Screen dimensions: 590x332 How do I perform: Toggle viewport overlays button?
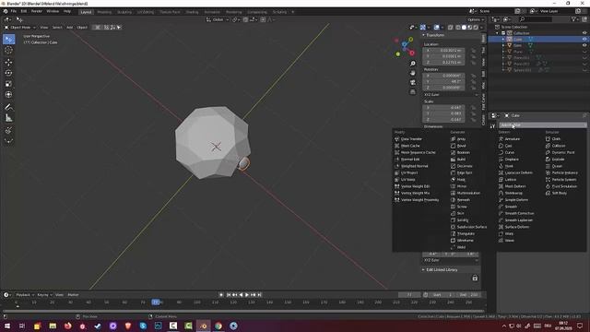tap(436, 28)
